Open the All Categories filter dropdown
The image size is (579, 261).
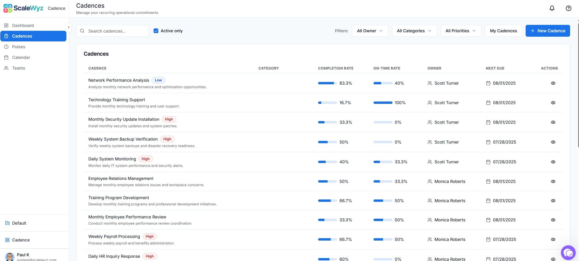[414, 31]
